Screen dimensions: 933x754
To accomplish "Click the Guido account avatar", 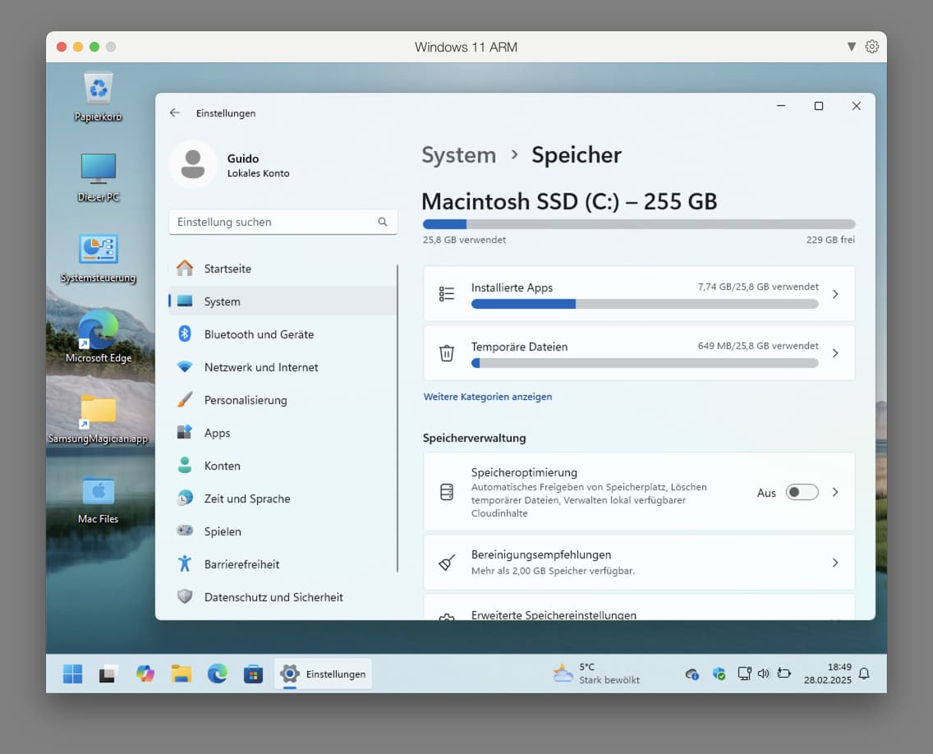I will pos(193,165).
